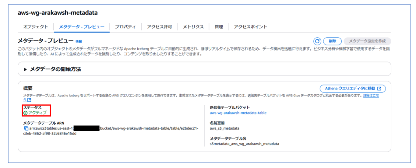Click the ステータス label
Image resolution: width=416 pixels, height=168 pixels.
click(x=32, y=107)
